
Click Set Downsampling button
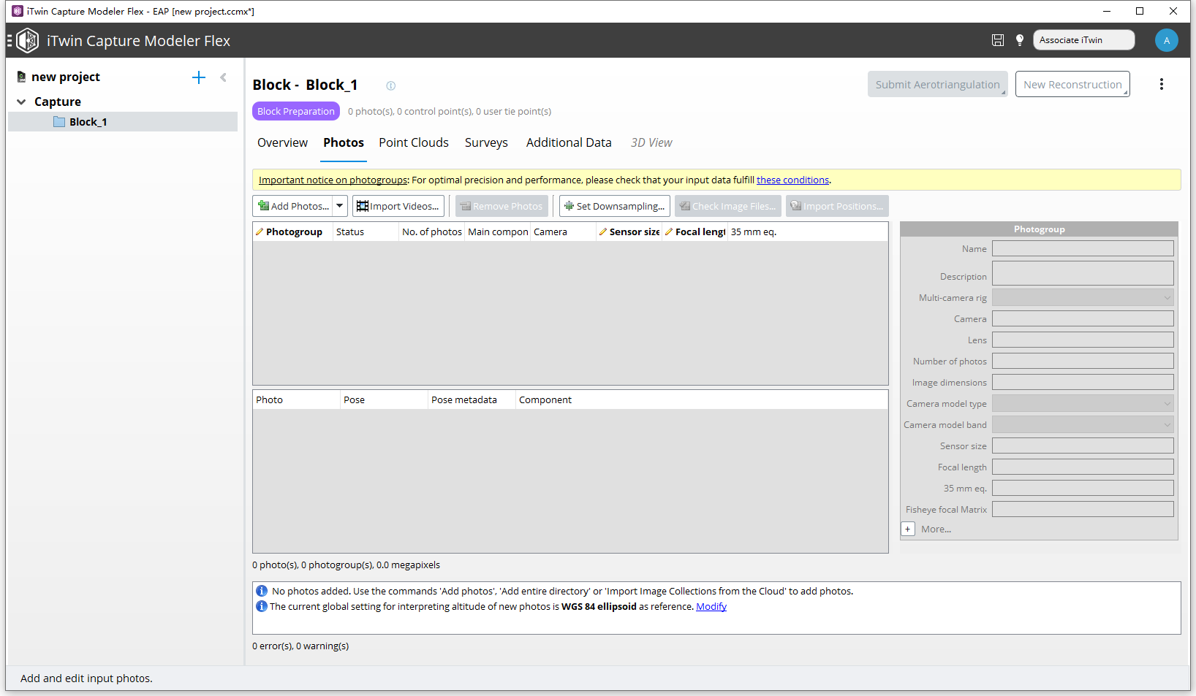point(614,206)
